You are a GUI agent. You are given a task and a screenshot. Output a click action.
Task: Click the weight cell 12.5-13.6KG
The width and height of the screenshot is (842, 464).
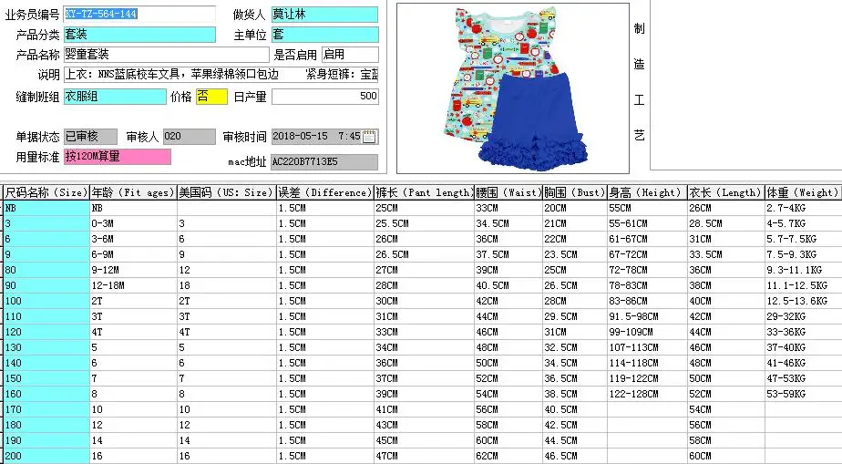pos(804,301)
